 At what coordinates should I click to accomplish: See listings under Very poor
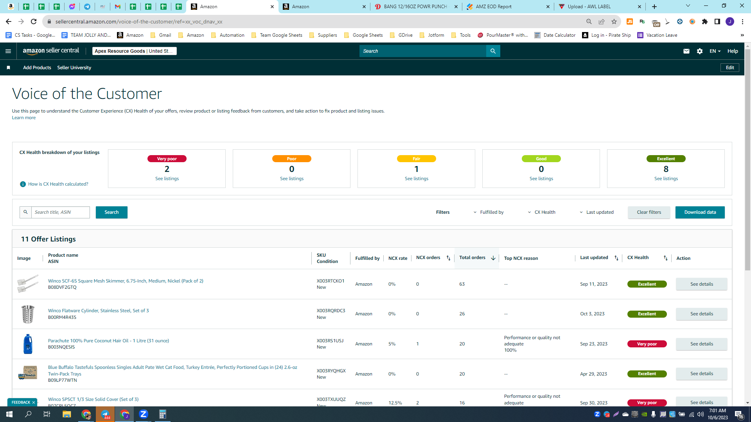[167, 179]
